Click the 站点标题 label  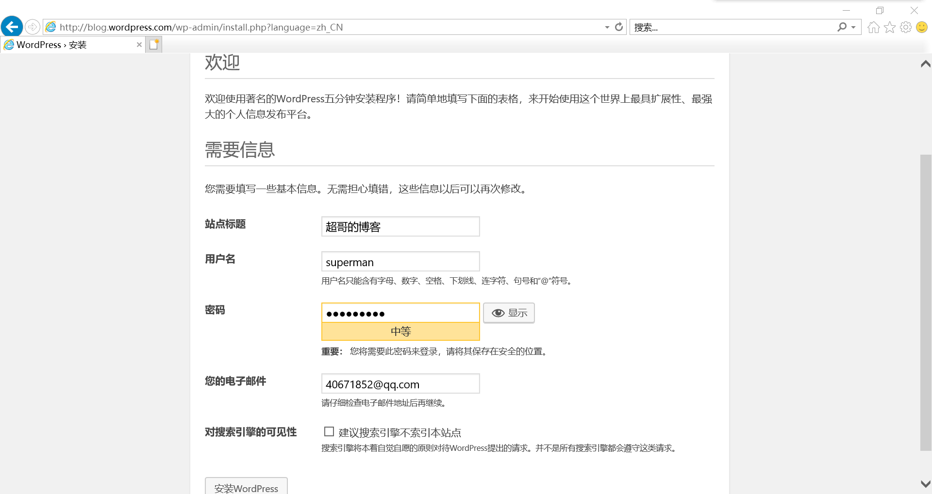[225, 224]
